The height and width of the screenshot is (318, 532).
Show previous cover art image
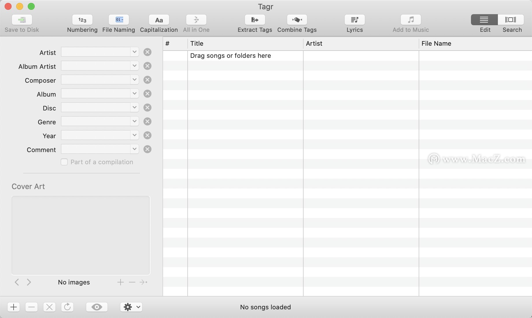click(x=17, y=282)
